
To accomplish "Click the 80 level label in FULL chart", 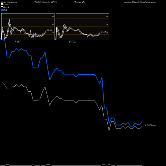I will (107, 16).
